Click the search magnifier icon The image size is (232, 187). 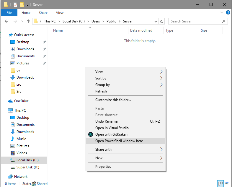[223, 21]
